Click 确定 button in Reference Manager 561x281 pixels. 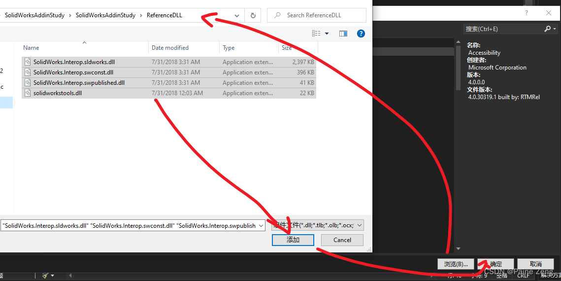(x=495, y=264)
